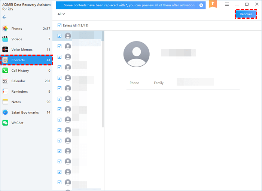Click the Recover button
262x191 pixels.
[x=246, y=14]
